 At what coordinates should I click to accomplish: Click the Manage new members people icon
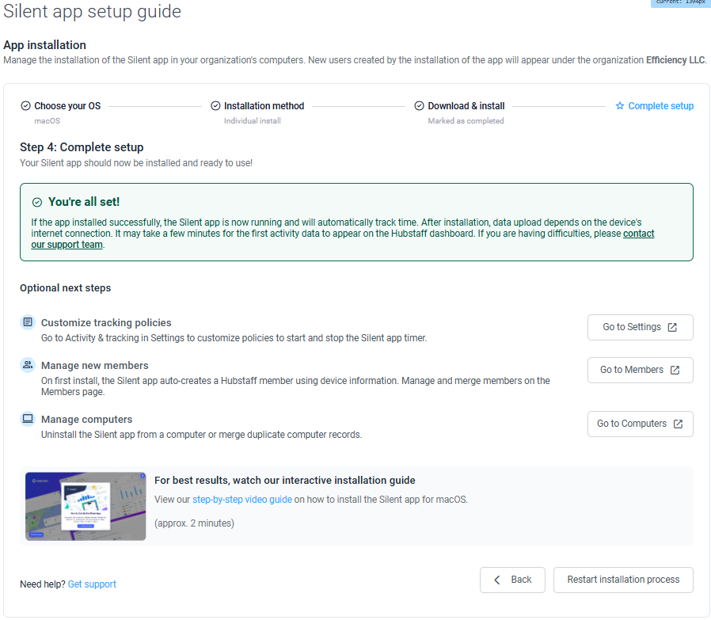tap(28, 365)
